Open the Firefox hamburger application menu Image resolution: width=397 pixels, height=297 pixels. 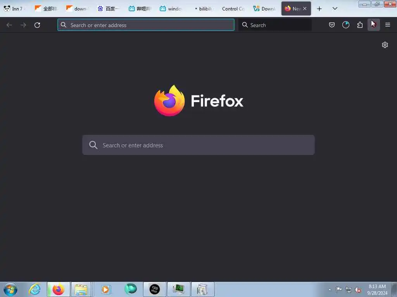[x=388, y=25]
